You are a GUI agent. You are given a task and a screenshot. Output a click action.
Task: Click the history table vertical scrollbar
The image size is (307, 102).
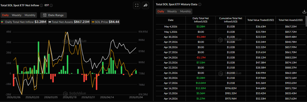point(306,21)
